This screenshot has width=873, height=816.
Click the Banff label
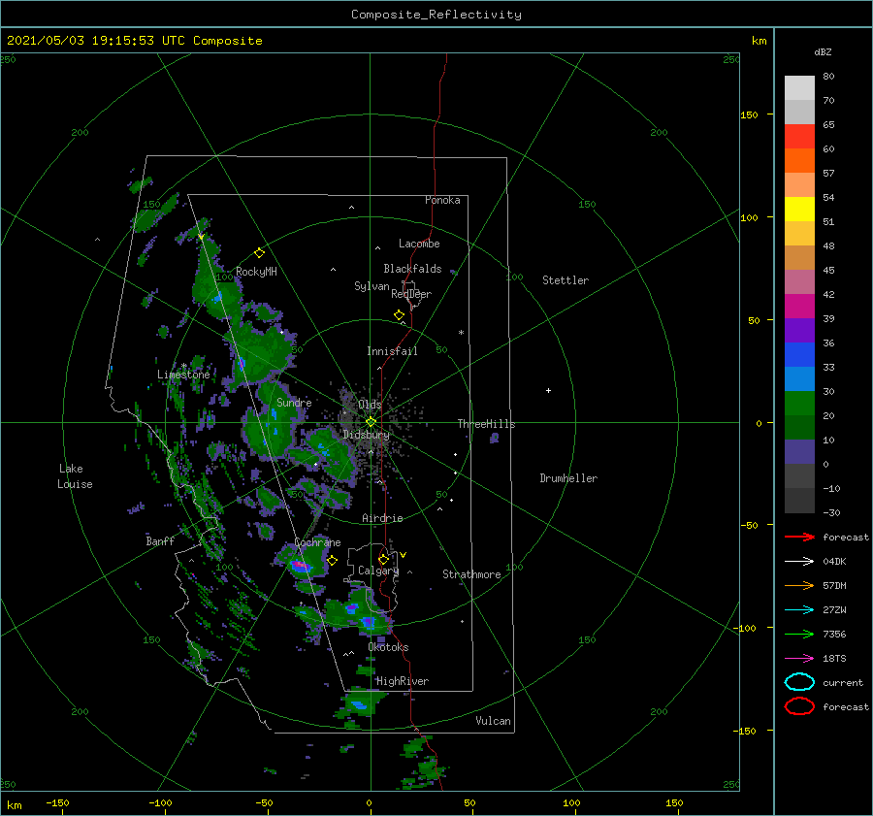point(160,540)
